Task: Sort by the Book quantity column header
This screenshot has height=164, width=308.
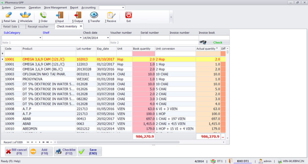Action: click(x=143, y=49)
